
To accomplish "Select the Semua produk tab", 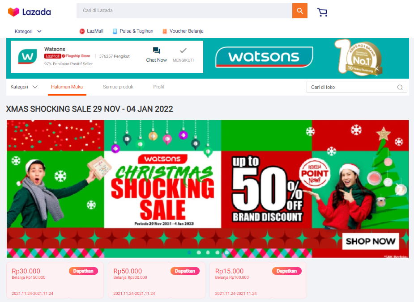I will (x=118, y=87).
